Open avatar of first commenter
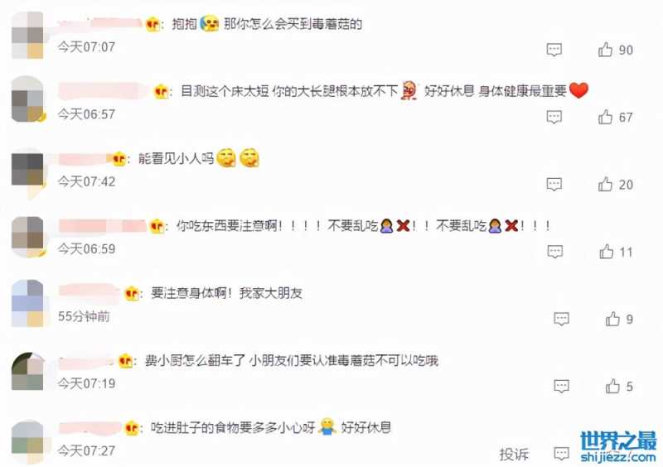 coord(27,35)
